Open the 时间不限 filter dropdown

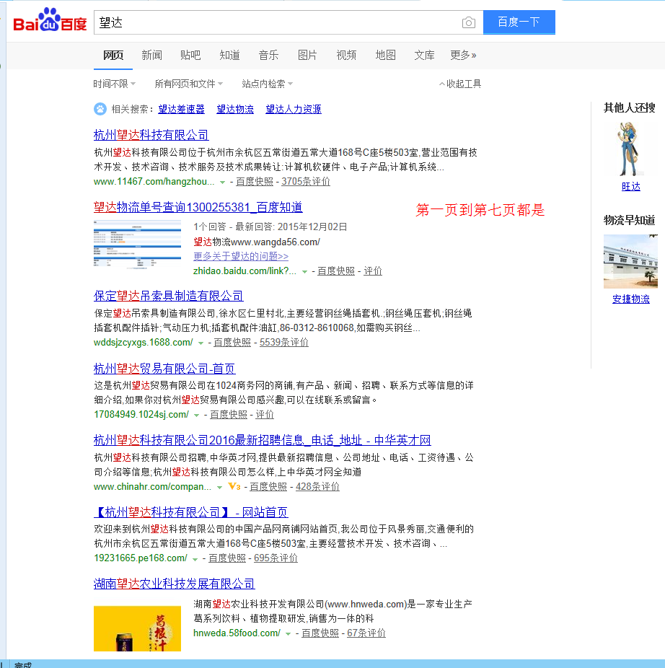pos(114,84)
